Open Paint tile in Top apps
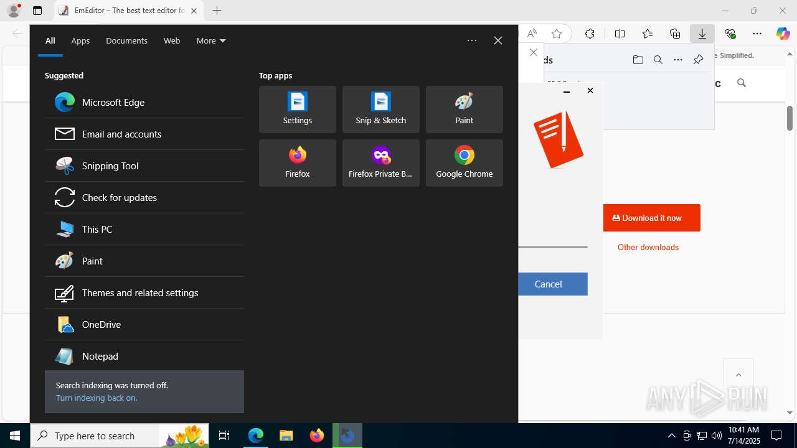Screen dimensions: 797x448 tap(465, 110)
